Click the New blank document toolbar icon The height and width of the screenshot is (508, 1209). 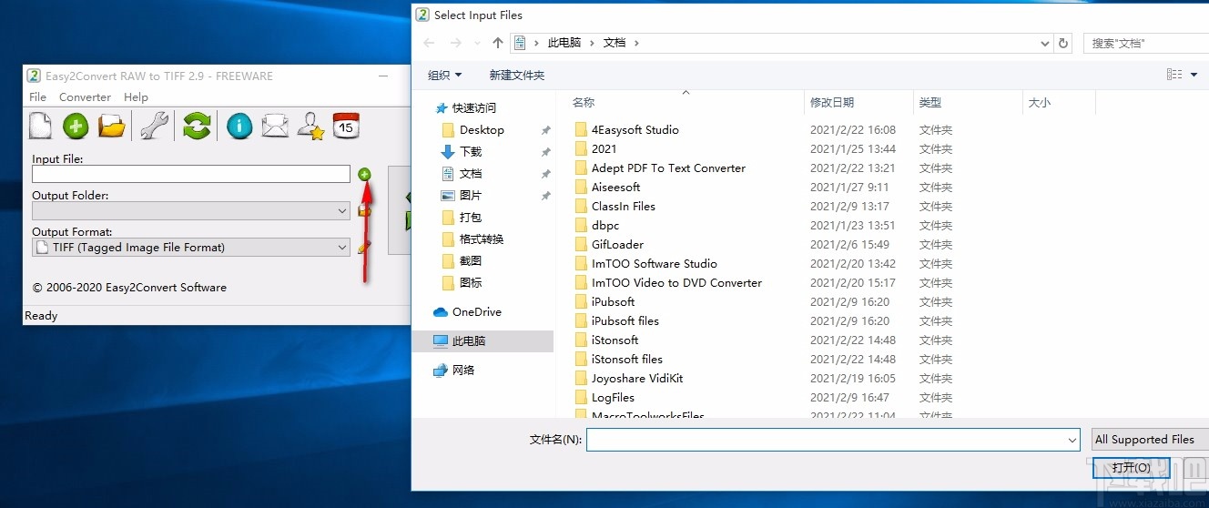40,126
